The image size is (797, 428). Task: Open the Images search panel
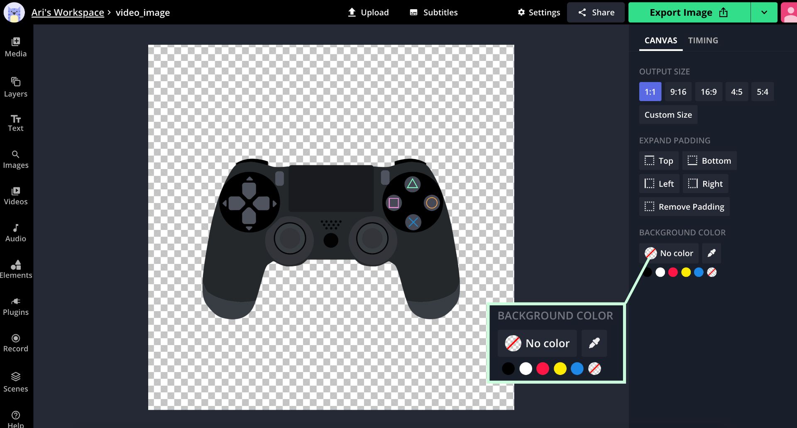[x=16, y=160]
